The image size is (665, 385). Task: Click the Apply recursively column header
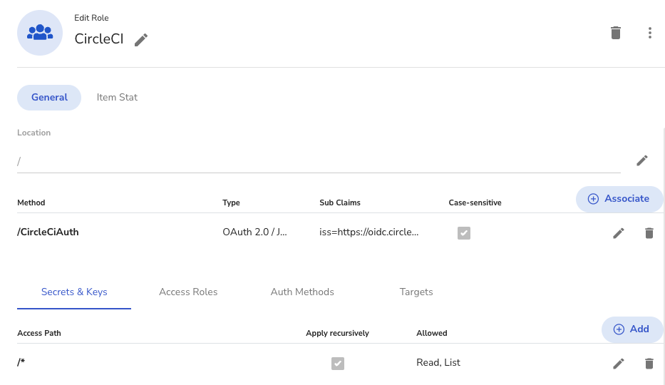click(x=337, y=333)
